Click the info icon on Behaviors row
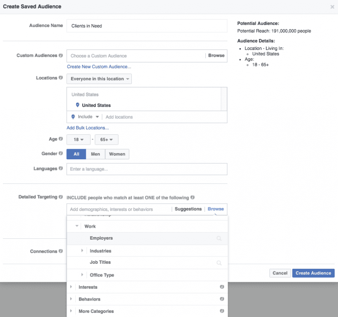 click(221, 299)
